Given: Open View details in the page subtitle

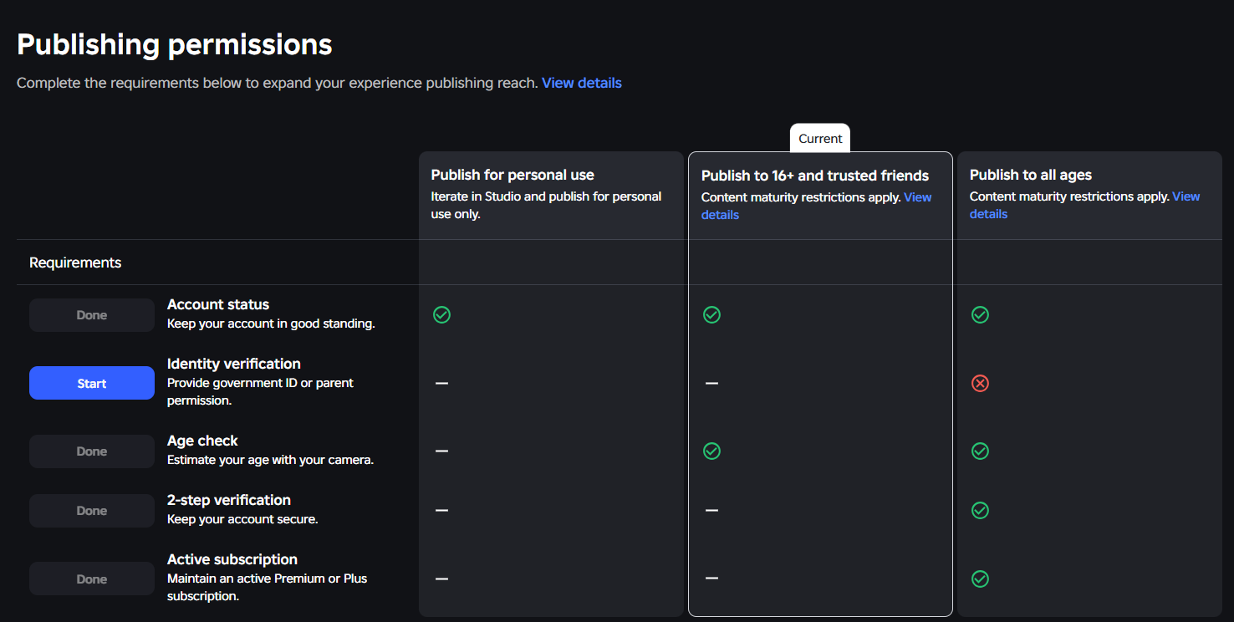Looking at the screenshot, I should [581, 83].
